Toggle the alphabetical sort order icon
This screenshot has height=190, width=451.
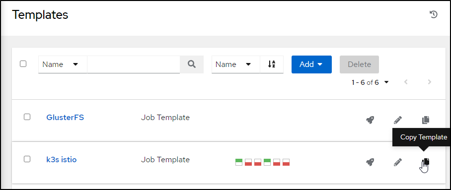coord(272,64)
